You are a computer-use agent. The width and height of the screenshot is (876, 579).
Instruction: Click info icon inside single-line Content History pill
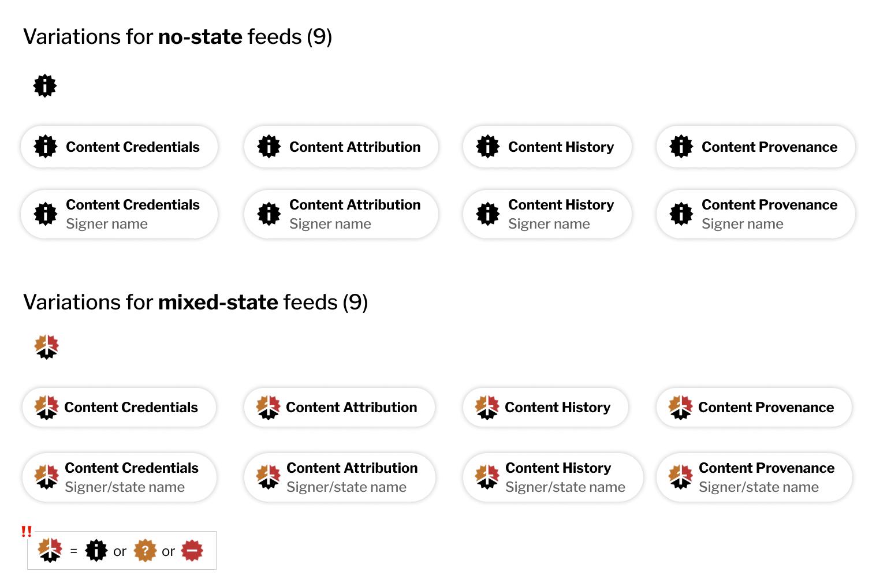tap(488, 147)
